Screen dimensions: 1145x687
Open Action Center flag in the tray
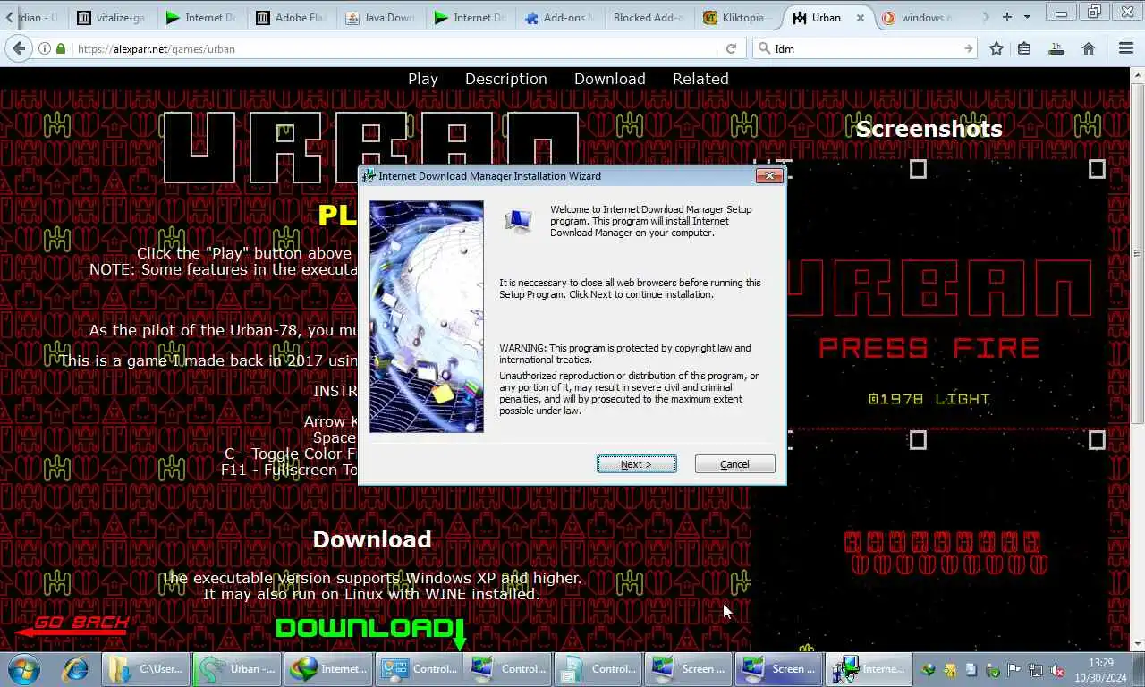[1014, 670]
